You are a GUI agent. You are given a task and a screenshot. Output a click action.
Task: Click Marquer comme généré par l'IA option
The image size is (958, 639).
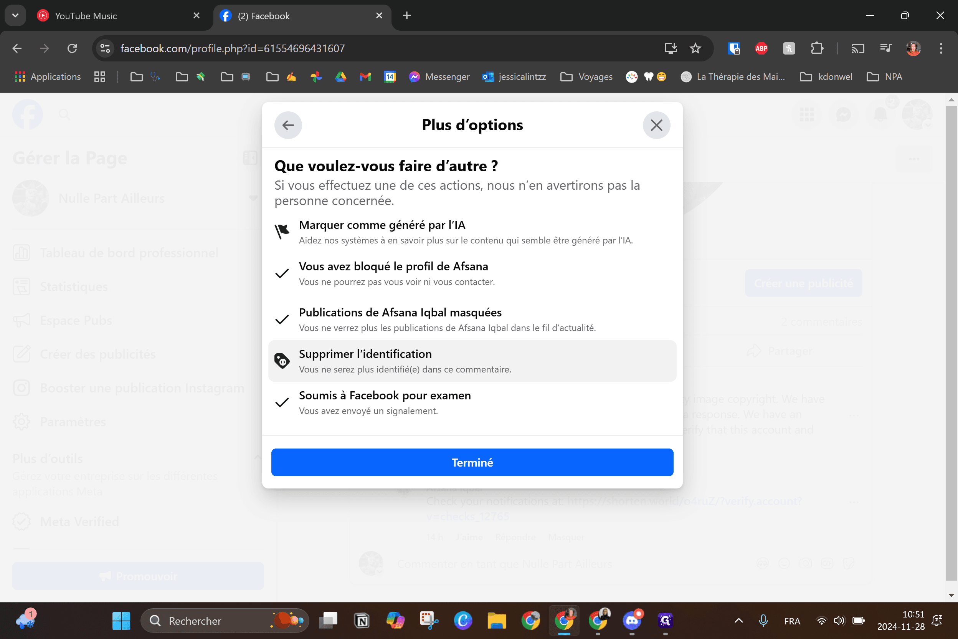click(x=472, y=232)
